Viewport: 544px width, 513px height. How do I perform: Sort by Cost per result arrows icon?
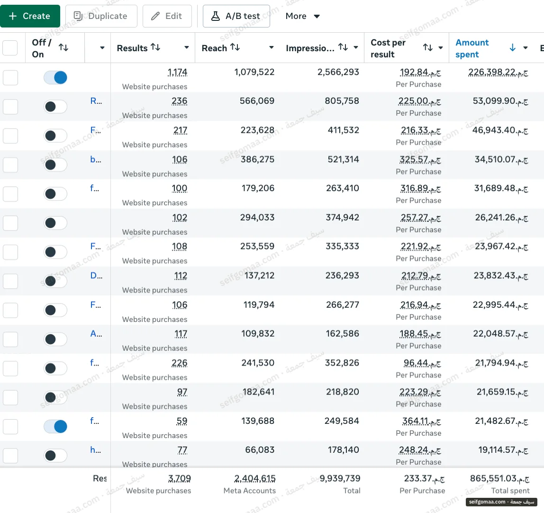pos(428,47)
